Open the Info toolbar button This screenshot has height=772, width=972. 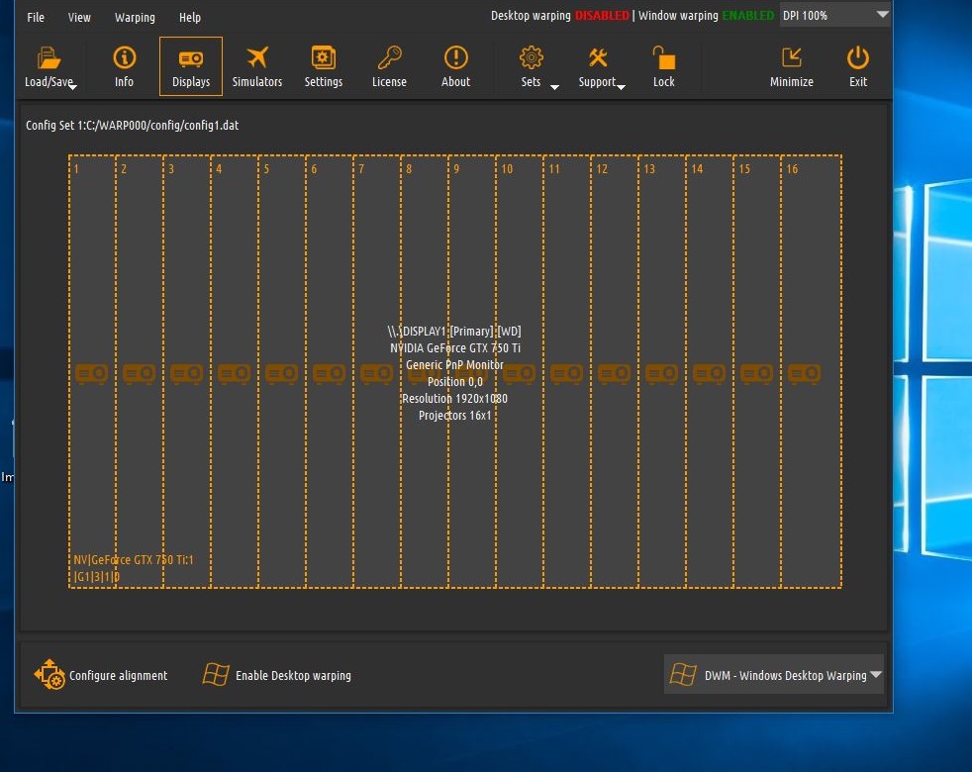coord(124,66)
